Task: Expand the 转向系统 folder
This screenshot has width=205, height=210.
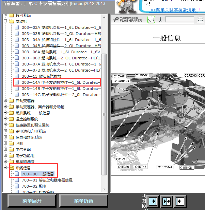Action: [x=5, y=15]
